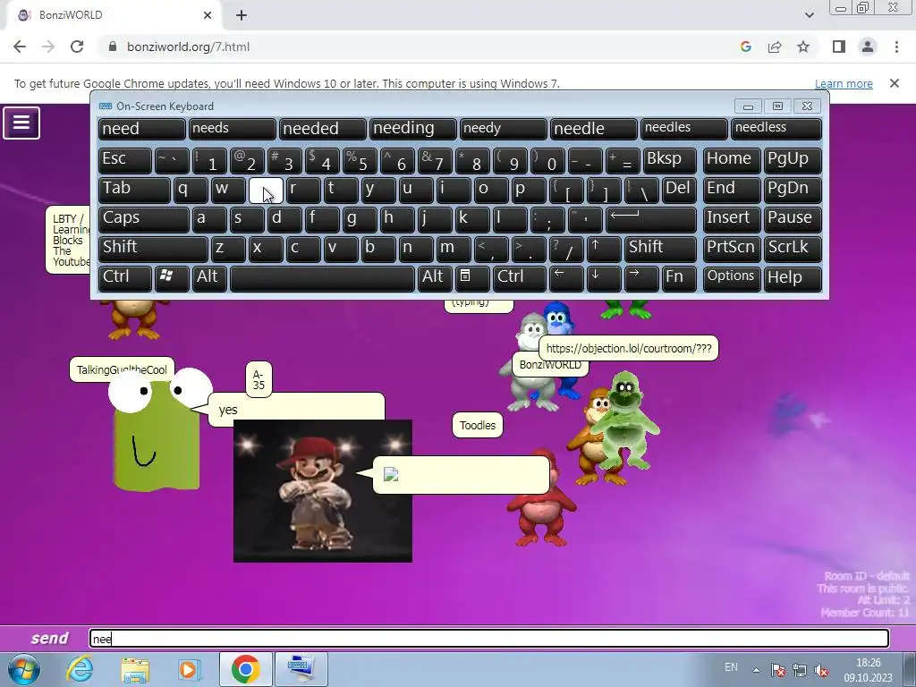The height and width of the screenshot is (687, 916).
Task: Choose the 'need' word suggestion
Action: (x=141, y=129)
